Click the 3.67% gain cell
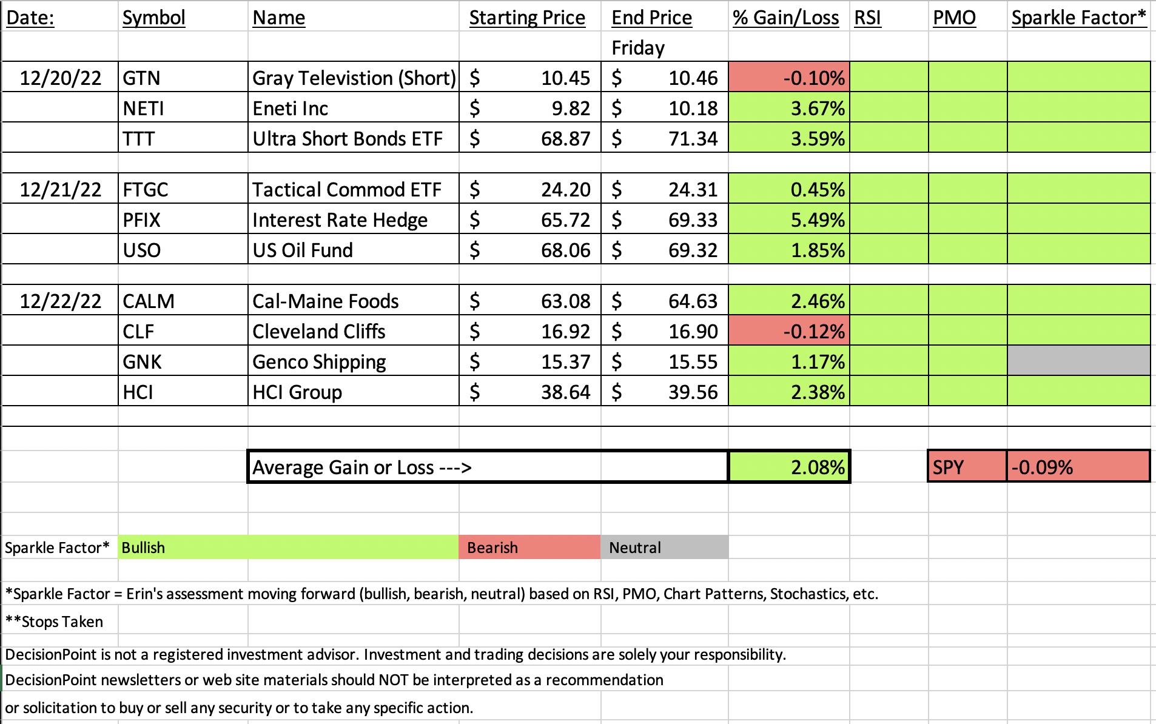The width and height of the screenshot is (1156, 724). click(788, 108)
